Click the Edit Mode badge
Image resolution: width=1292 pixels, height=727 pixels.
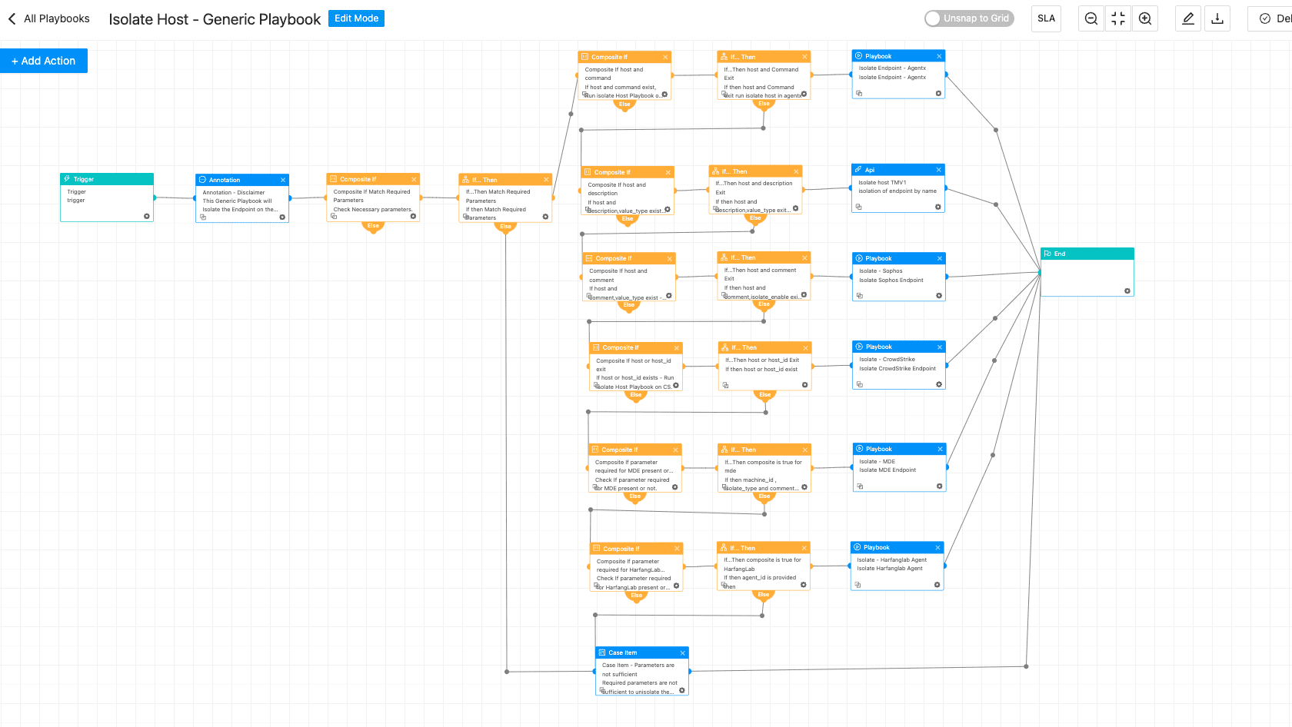coord(356,18)
